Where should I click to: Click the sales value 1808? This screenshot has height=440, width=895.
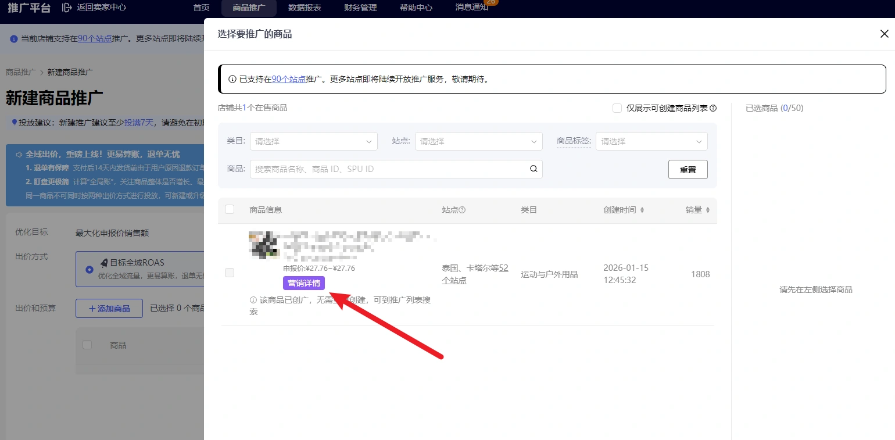pyautogui.click(x=700, y=274)
